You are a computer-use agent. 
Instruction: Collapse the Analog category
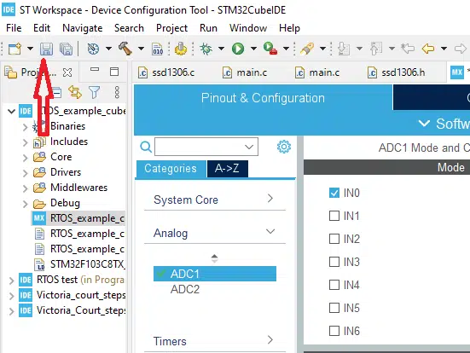(215, 233)
